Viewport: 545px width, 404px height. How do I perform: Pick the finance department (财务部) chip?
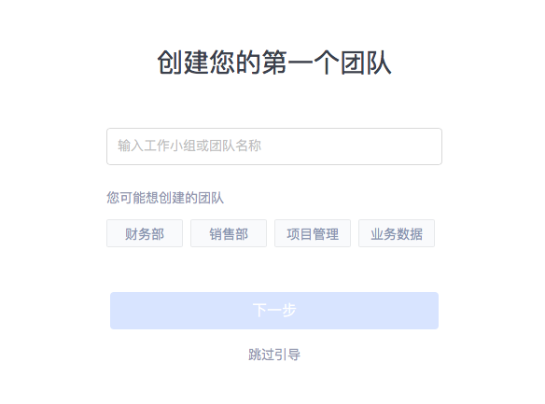pos(145,233)
